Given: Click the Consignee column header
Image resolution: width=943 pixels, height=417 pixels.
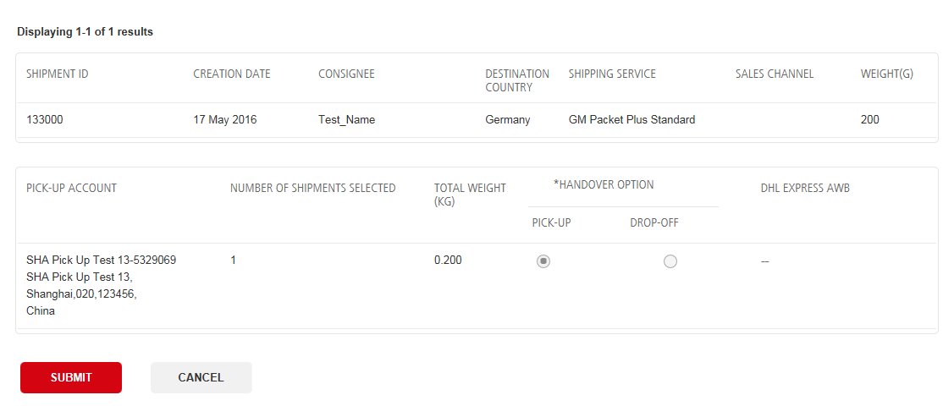Looking at the screenshot, I should (x=346, y=74).
